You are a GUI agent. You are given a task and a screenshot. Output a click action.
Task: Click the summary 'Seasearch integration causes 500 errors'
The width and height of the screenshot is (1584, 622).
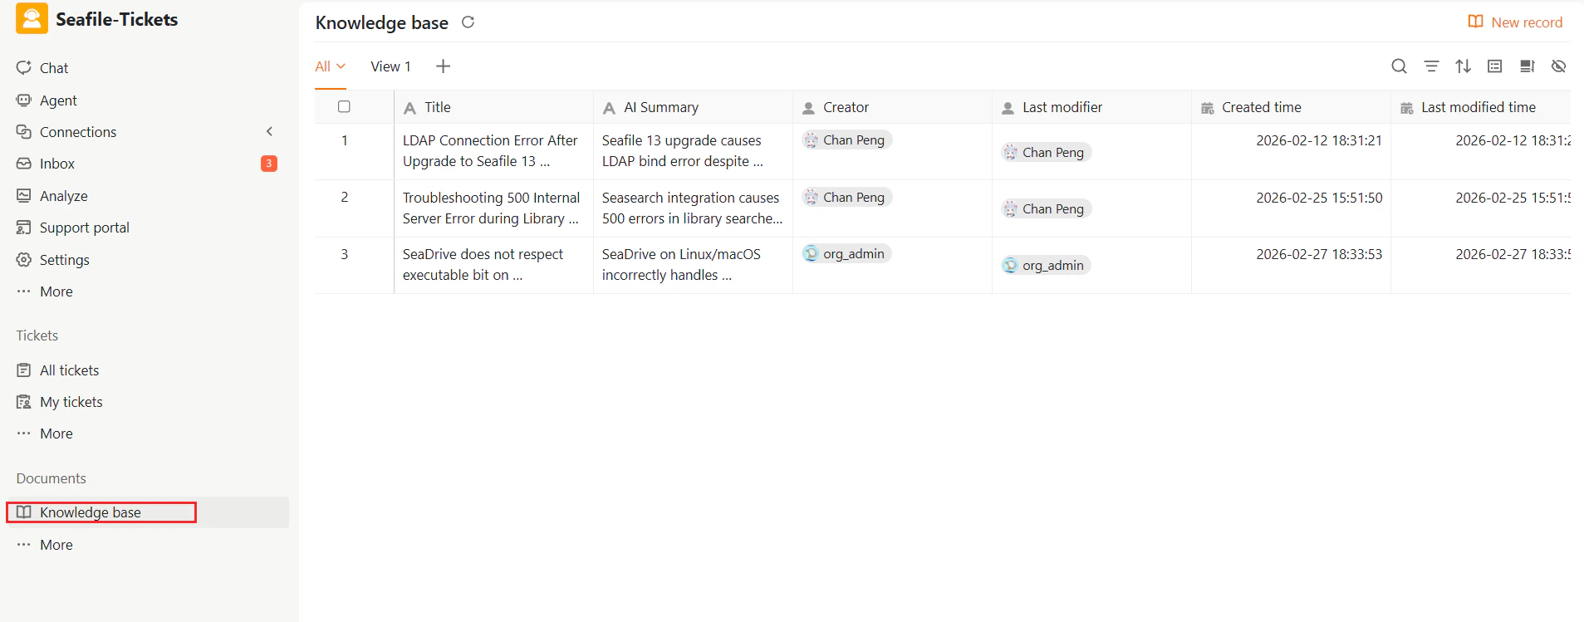(x=692, y=208)
